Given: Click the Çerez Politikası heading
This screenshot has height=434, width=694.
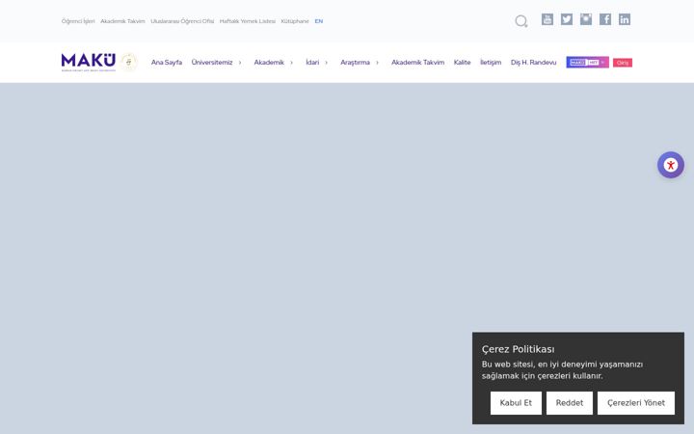Looking at the screenshot, I should click(518, 349).
